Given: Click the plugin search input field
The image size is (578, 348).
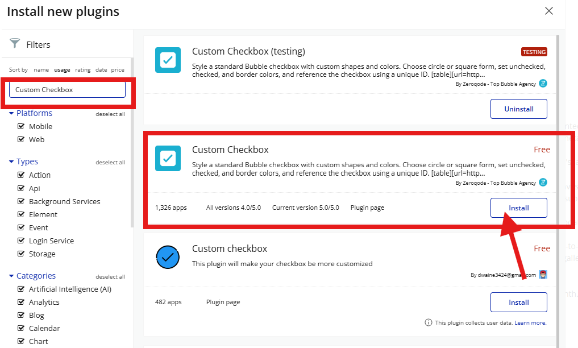Looking at the screenshot, I should [x=67, y=89].
